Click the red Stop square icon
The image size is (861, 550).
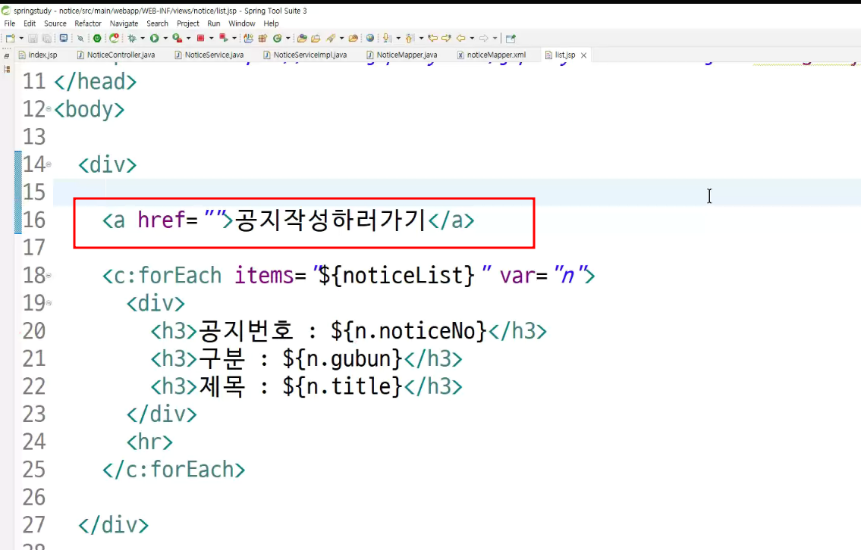(200, 39)
